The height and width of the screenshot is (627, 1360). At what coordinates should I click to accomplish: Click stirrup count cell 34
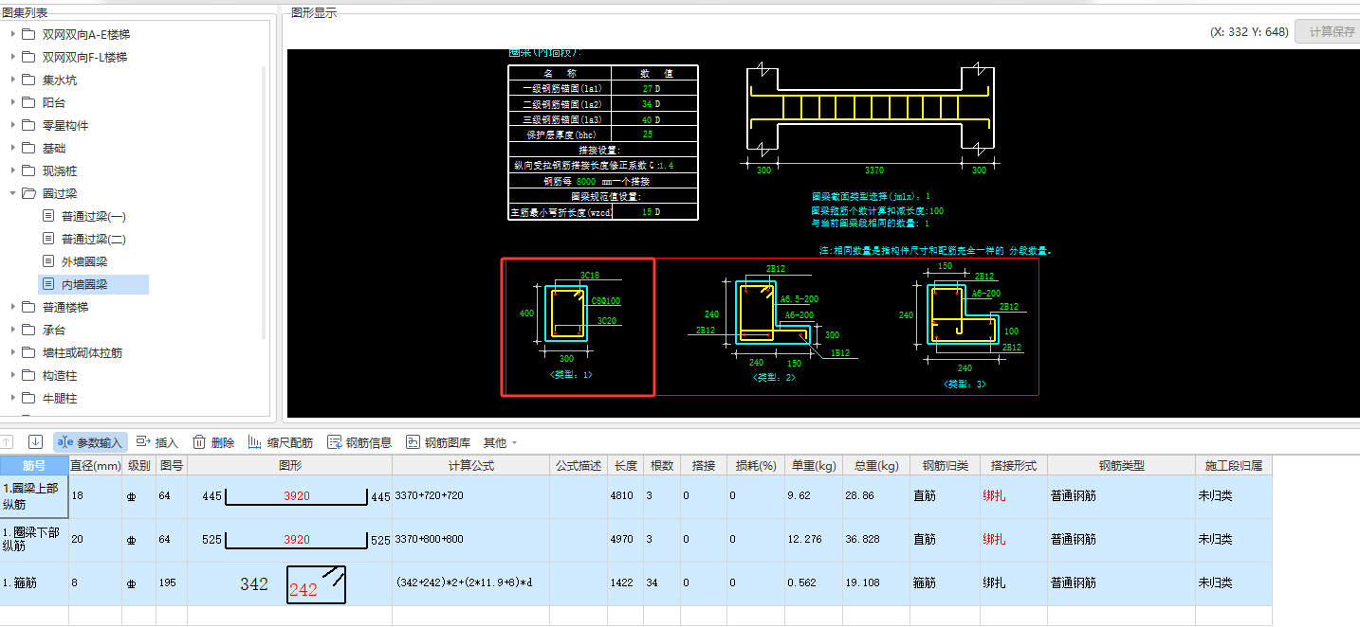[662, 583]
